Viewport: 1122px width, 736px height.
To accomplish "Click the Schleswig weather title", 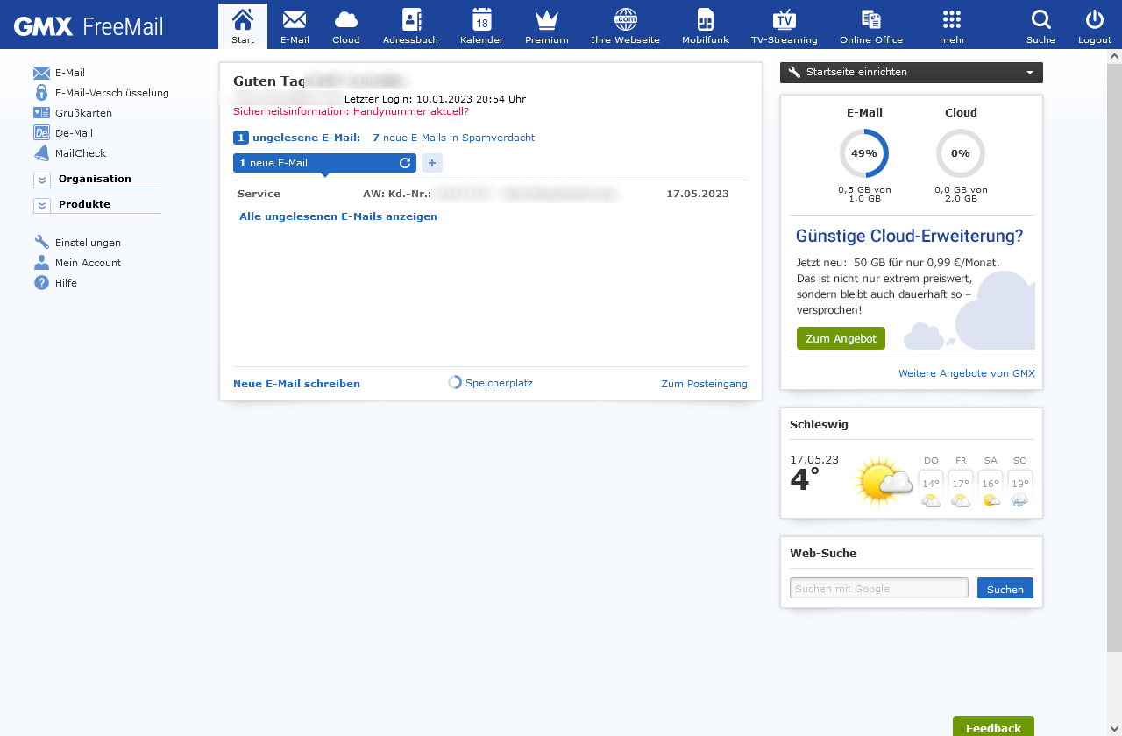I will point(819,425).
